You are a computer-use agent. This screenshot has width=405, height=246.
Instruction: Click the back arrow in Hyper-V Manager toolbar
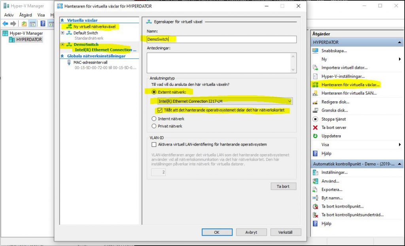point(5,24)
